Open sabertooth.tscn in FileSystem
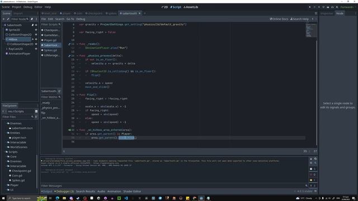 [x=22, y=128]
